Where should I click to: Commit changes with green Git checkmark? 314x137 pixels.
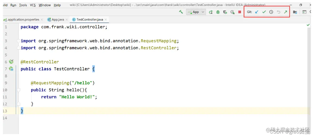(x=264, y=12)
